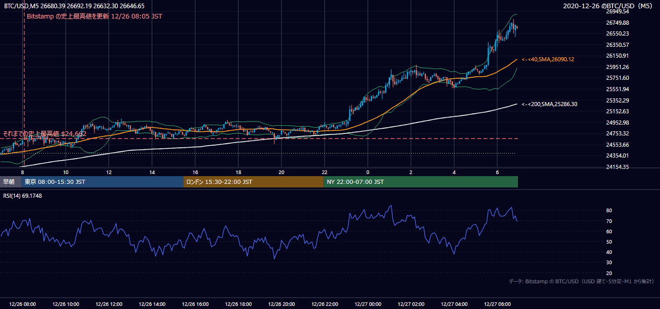Screen dimensions: 660x309
Task: Click the bottom time label 12/26 18:00
Action: click(x=238, y=304)
